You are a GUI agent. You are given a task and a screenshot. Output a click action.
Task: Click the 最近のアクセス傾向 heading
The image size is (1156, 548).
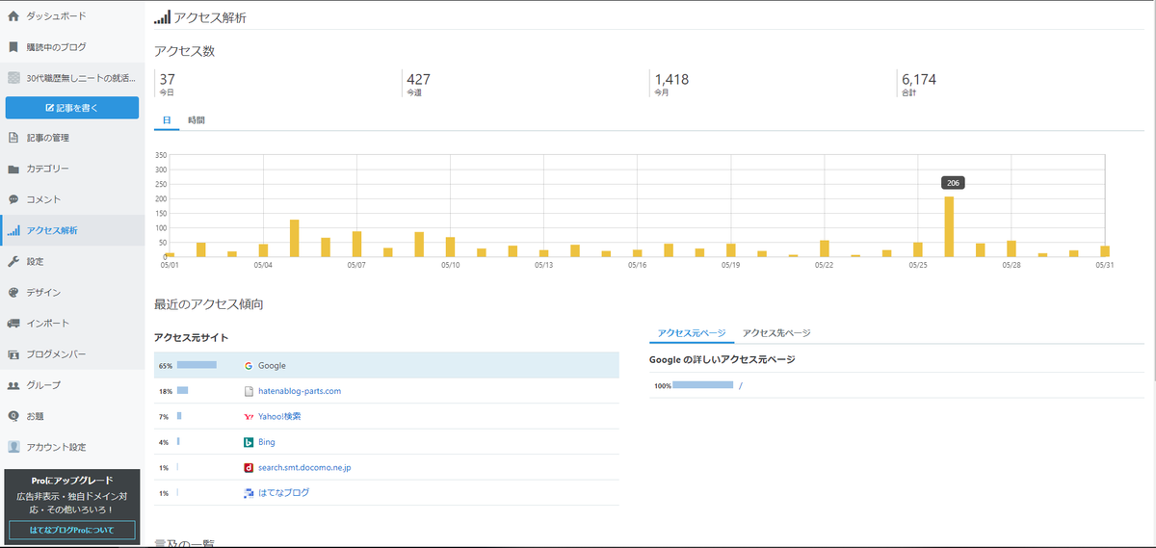pos(209,304)
